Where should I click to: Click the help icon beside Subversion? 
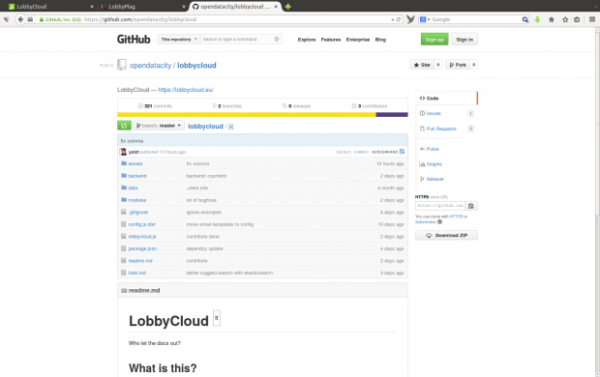(439, 221)
